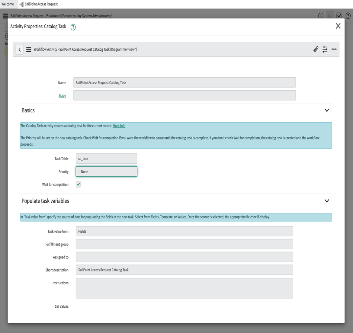The height and width of the screenshot is (333, 353).
Task: Collapse the Populate task variables section
Action: 327,201
